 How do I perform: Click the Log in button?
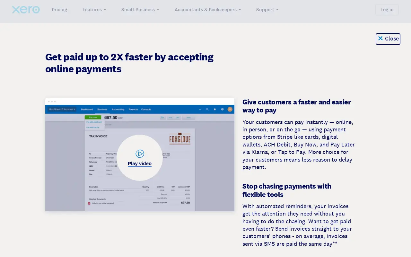(x=387, y=10)
